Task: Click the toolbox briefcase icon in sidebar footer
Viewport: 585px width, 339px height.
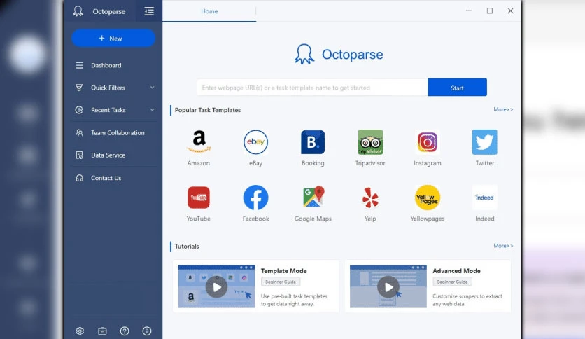Action: [102, 331]
